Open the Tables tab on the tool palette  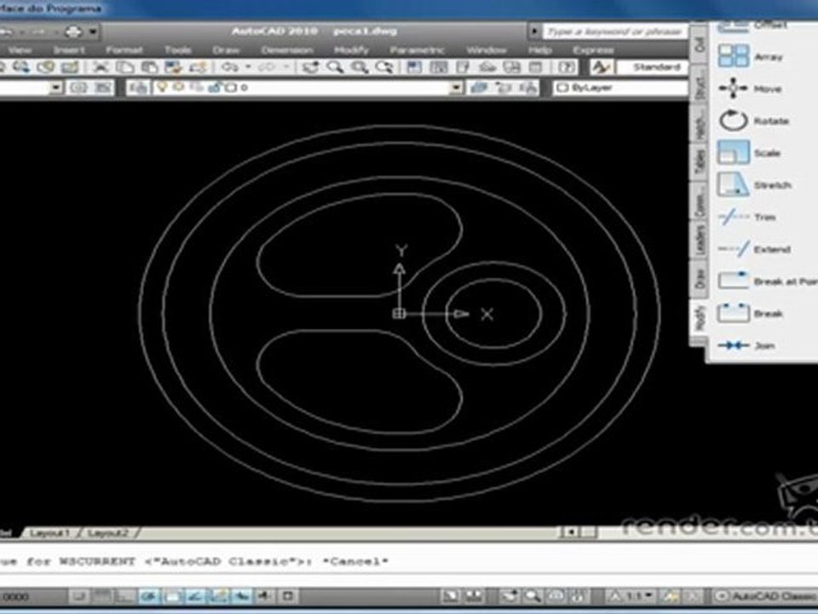[700, 163]
